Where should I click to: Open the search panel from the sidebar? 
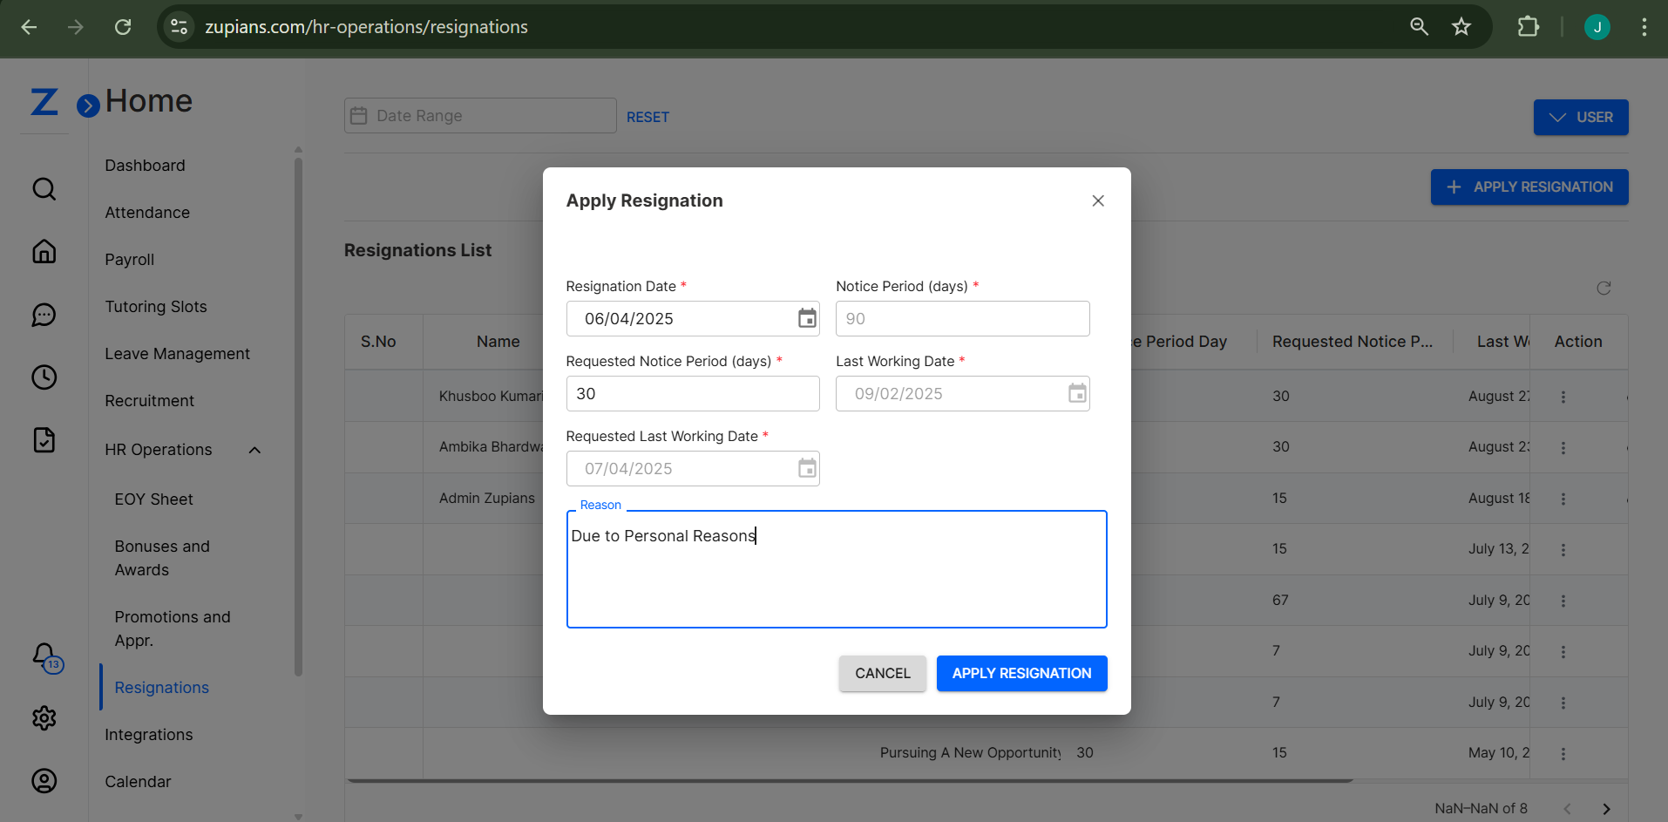click(x=44, y=188)
